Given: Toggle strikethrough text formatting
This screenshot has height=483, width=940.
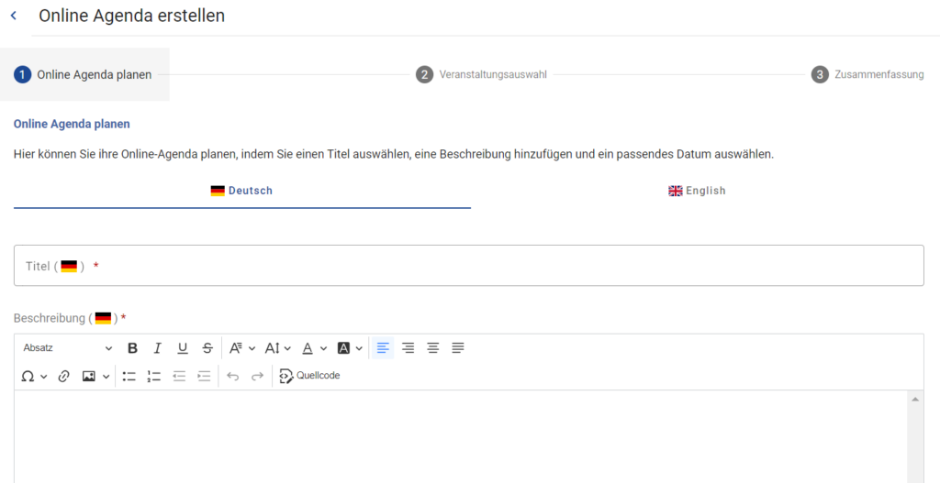Looking at the screenshot, I should pyautogui.click(x=207, y=348).
